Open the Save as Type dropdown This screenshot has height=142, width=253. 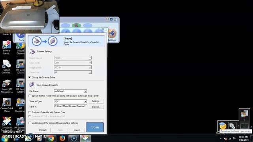click(x=85, y=101)
